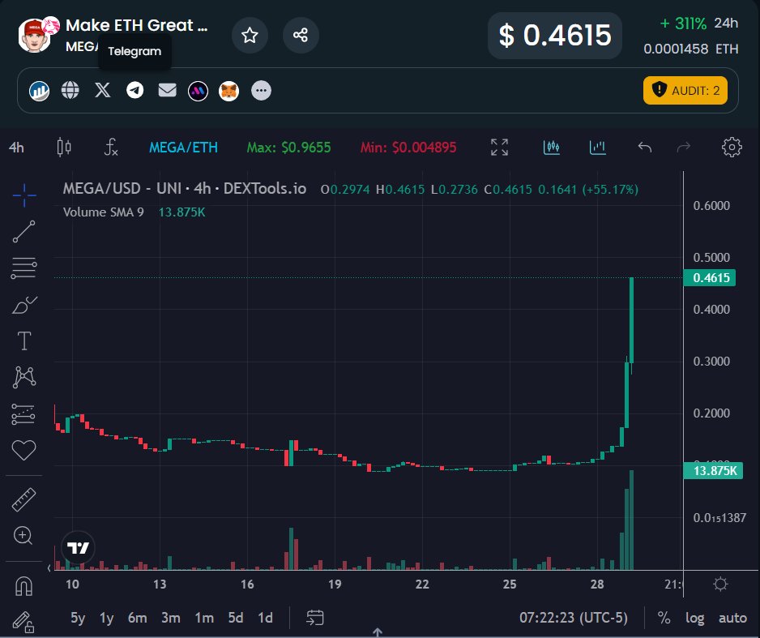Click the 13.875K volume axis label
This screenshot has height=638, width=760.
coord(713,470)
